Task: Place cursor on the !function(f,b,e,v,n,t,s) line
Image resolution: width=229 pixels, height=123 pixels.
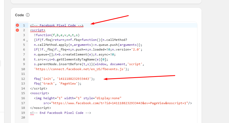Action: tap(57, 35)
